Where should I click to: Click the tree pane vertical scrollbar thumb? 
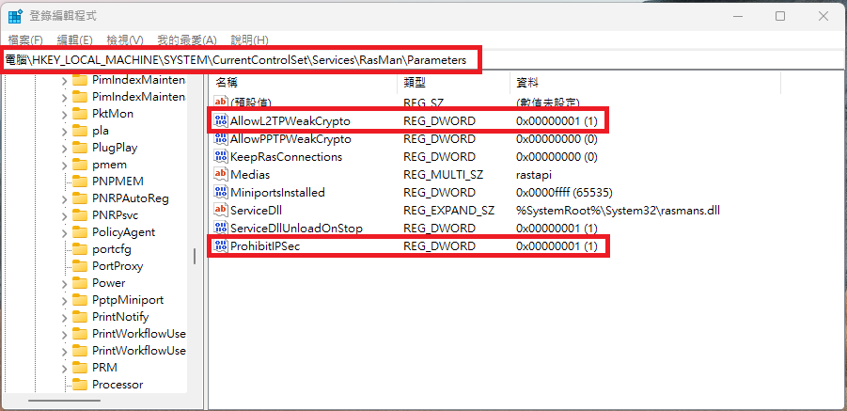(195, 256)
